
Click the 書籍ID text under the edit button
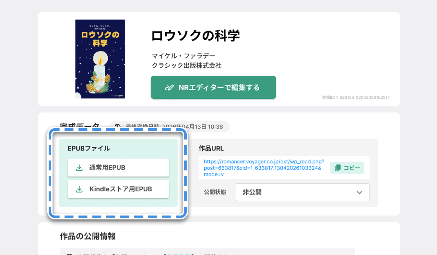pos(356,97)
